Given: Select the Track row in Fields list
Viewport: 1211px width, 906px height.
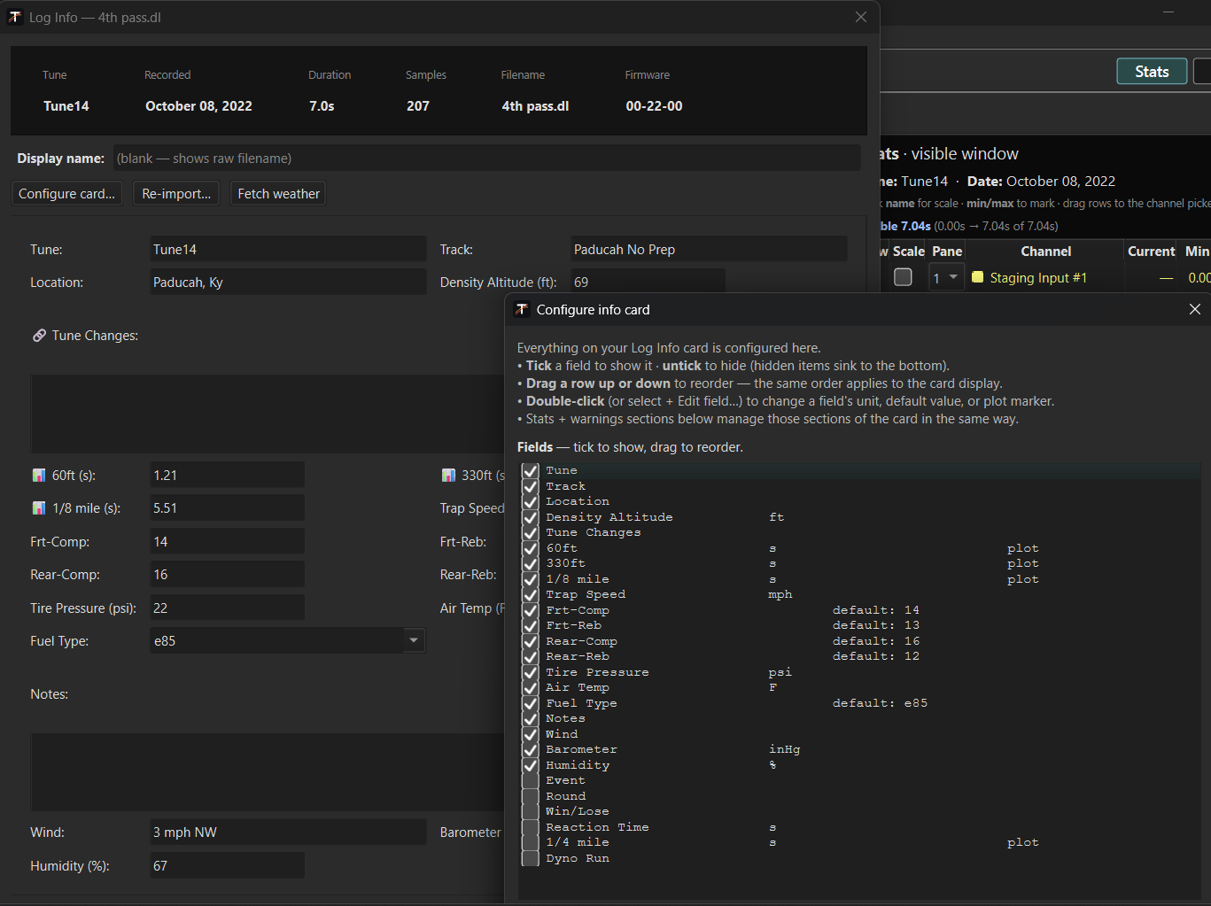Looking at the screenshot, I should tap(860, 486).
